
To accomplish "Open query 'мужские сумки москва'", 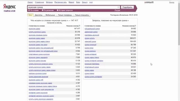I will (37, 61).
